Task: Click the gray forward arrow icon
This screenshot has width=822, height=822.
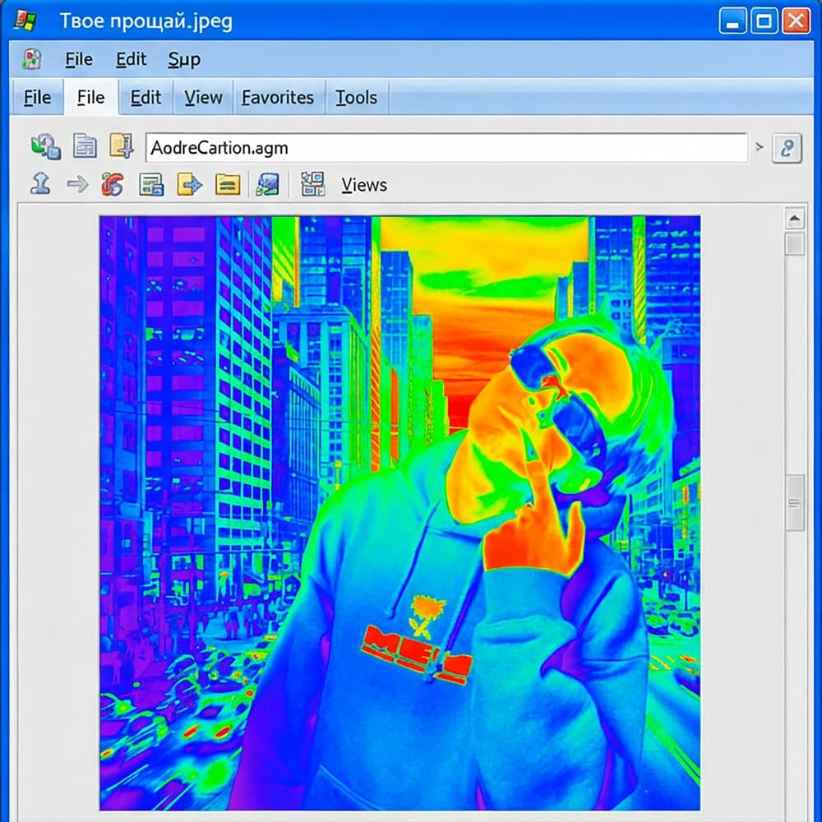Action: tap(77, 184)
